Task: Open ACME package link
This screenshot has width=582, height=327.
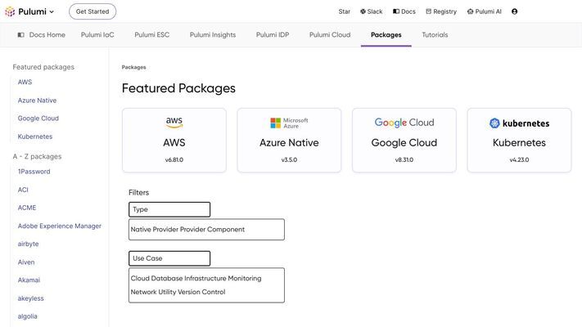Action: tap(27, 208)
